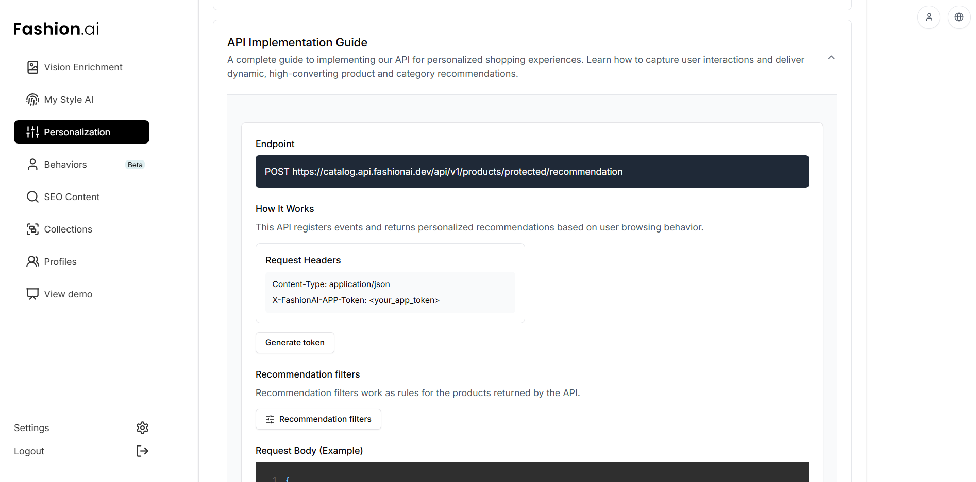Image resolution: width=976 pixels, height=482 pixels.
Task: Open SEO Content via the magnifier icon
Action: pyautogui.click(x=32, y=197)
